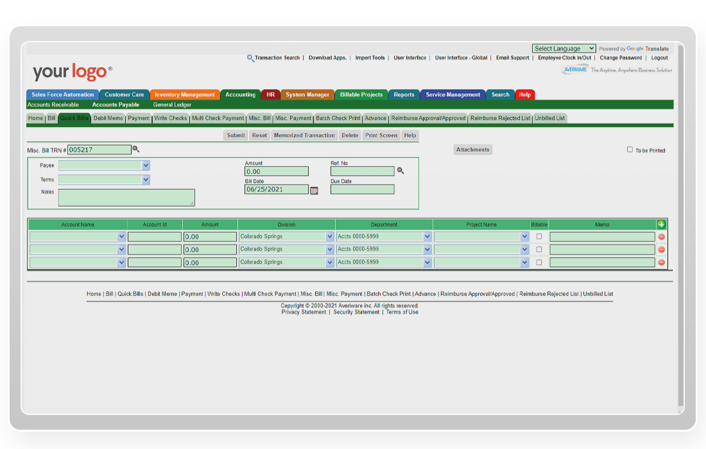Open the Unbilled List tab

(550, 118)
